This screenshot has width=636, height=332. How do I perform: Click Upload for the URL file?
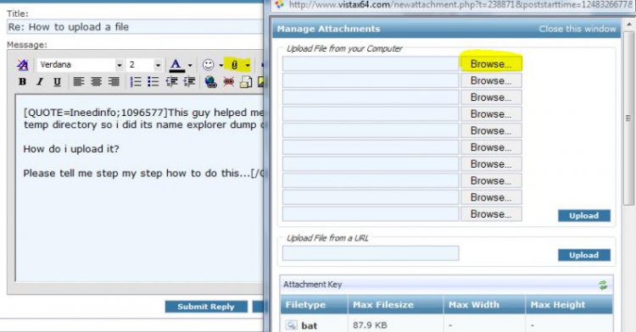tap(584, 255)
